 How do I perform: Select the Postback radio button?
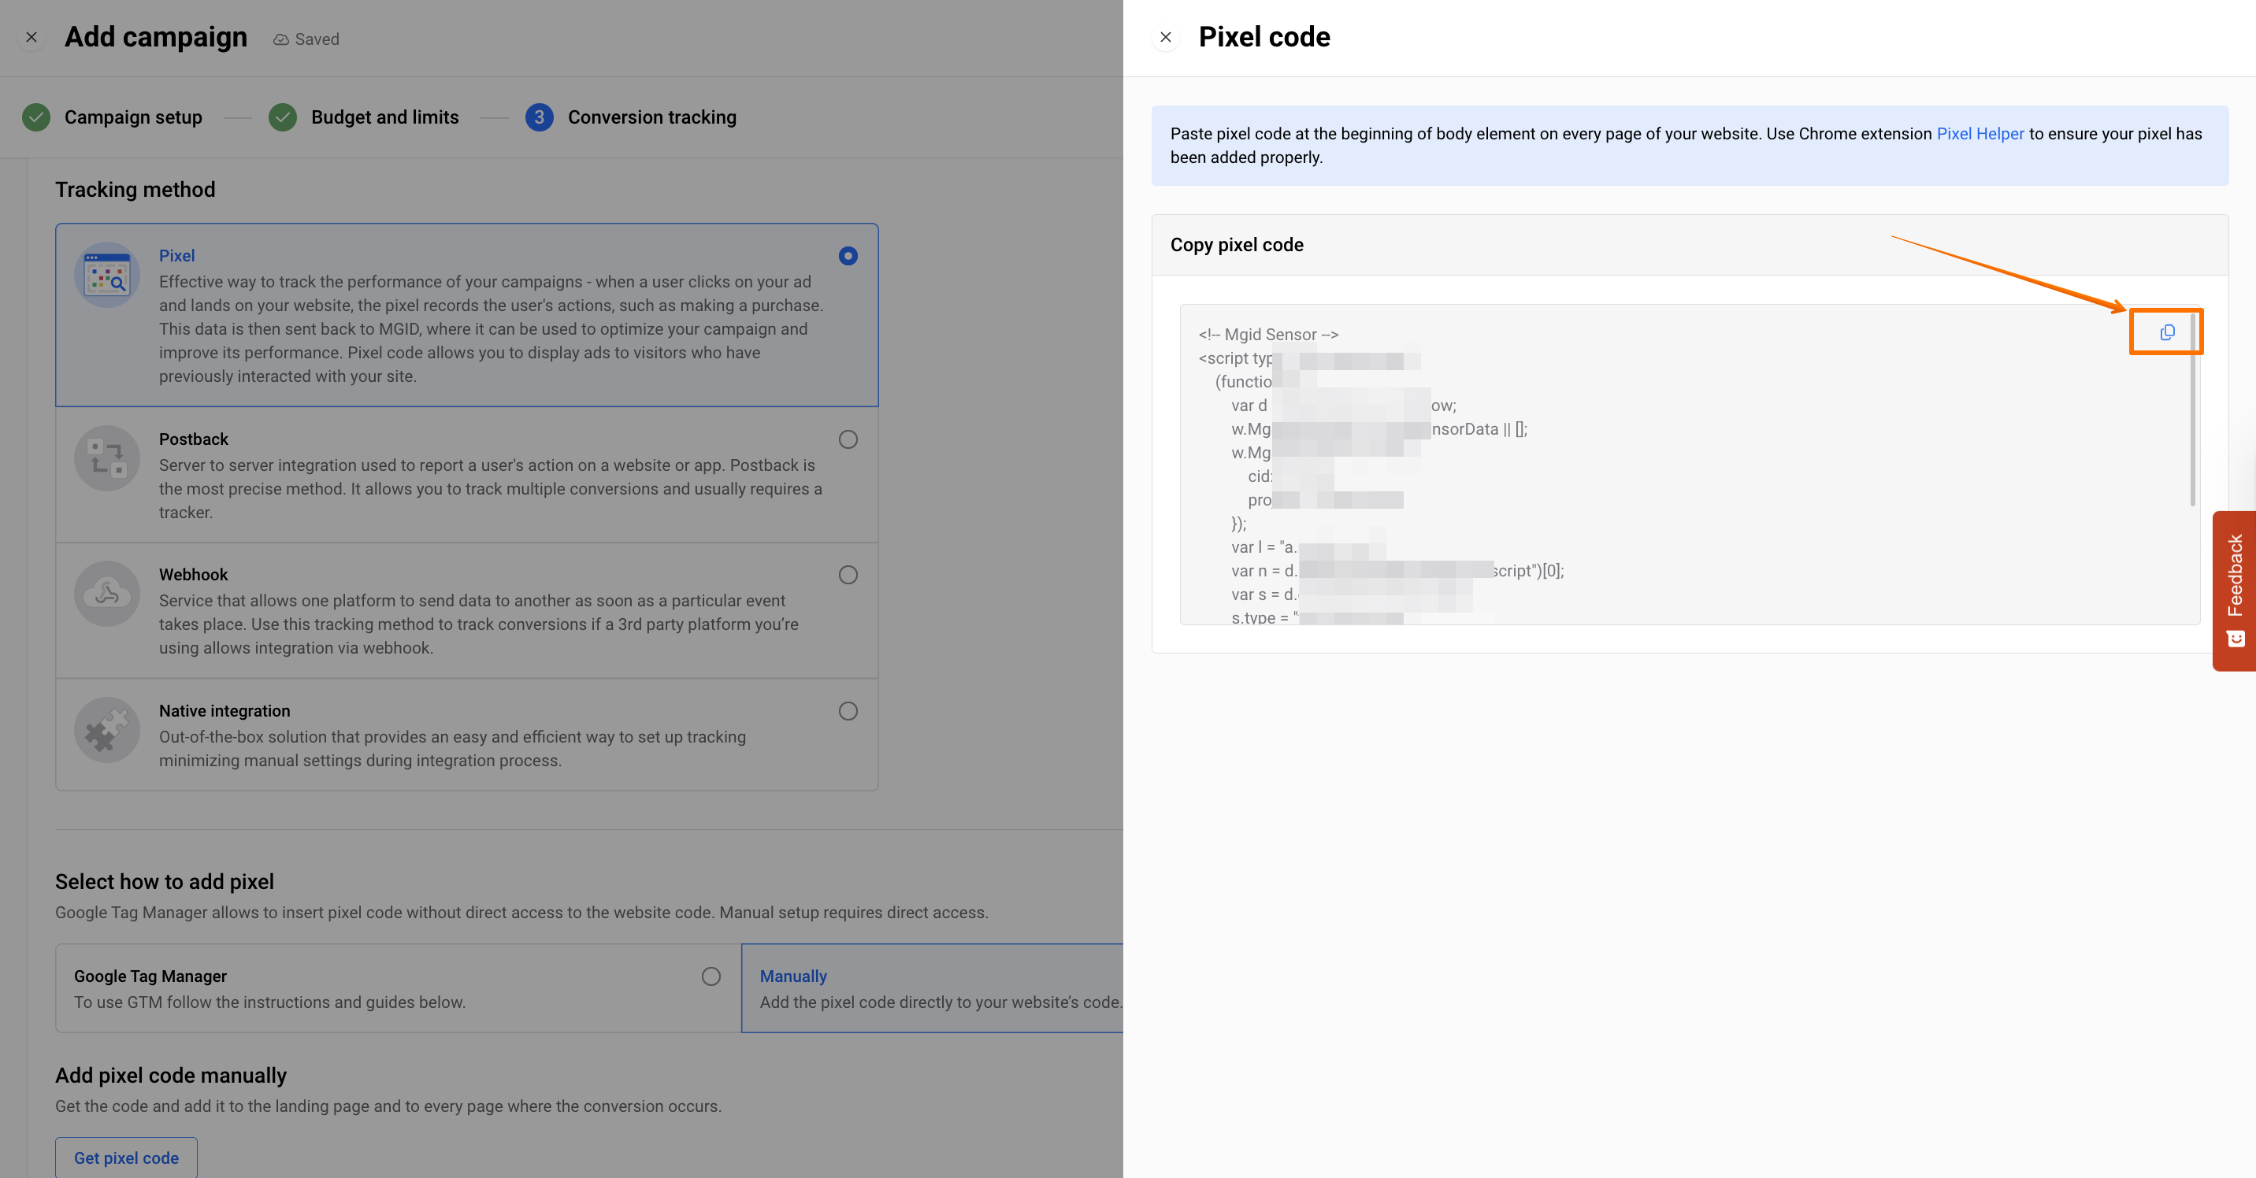coord(848,439)
